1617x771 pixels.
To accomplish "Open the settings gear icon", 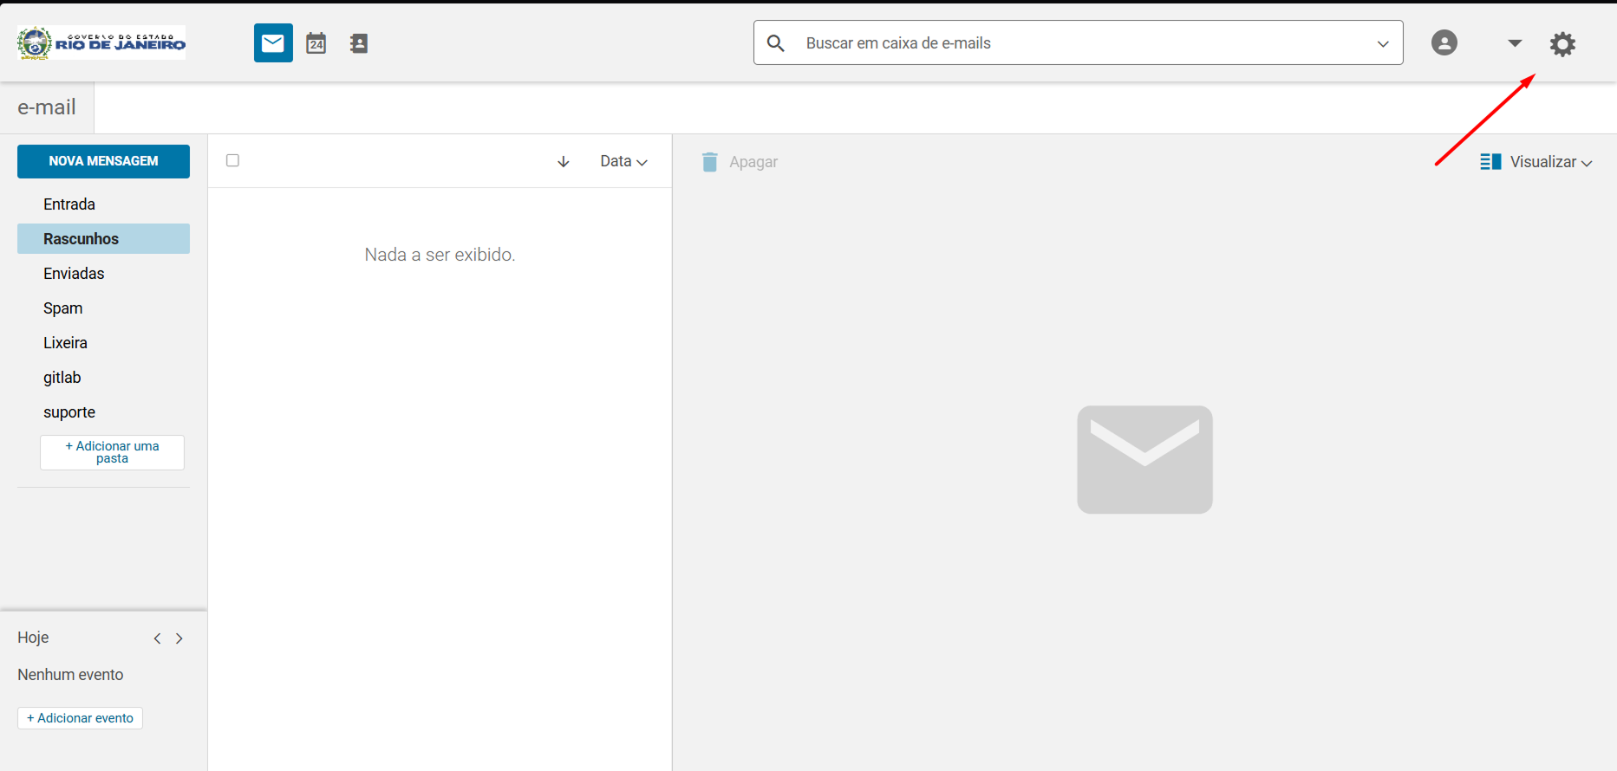I will tap(1562, 44).
